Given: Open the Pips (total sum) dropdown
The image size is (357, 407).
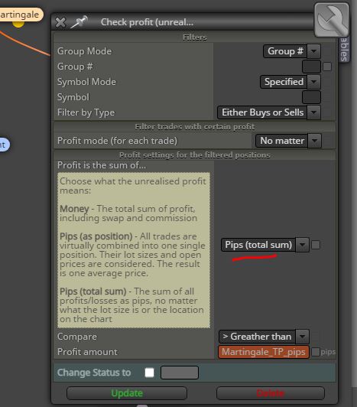Looking at the screenshot, I should 265,245.
